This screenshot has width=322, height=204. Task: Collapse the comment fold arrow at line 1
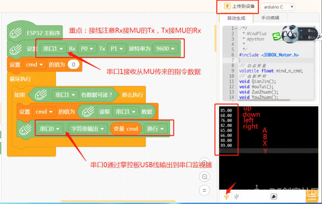(236, 28)
